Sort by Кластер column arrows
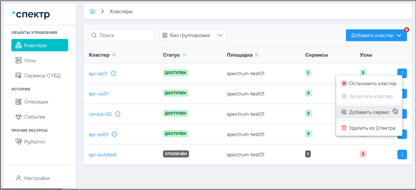 click(114, 55)
